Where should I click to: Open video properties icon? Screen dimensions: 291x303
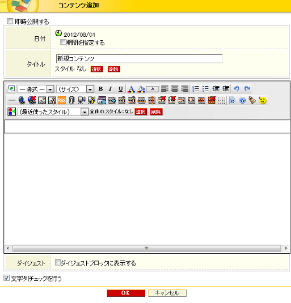(91, 100)
